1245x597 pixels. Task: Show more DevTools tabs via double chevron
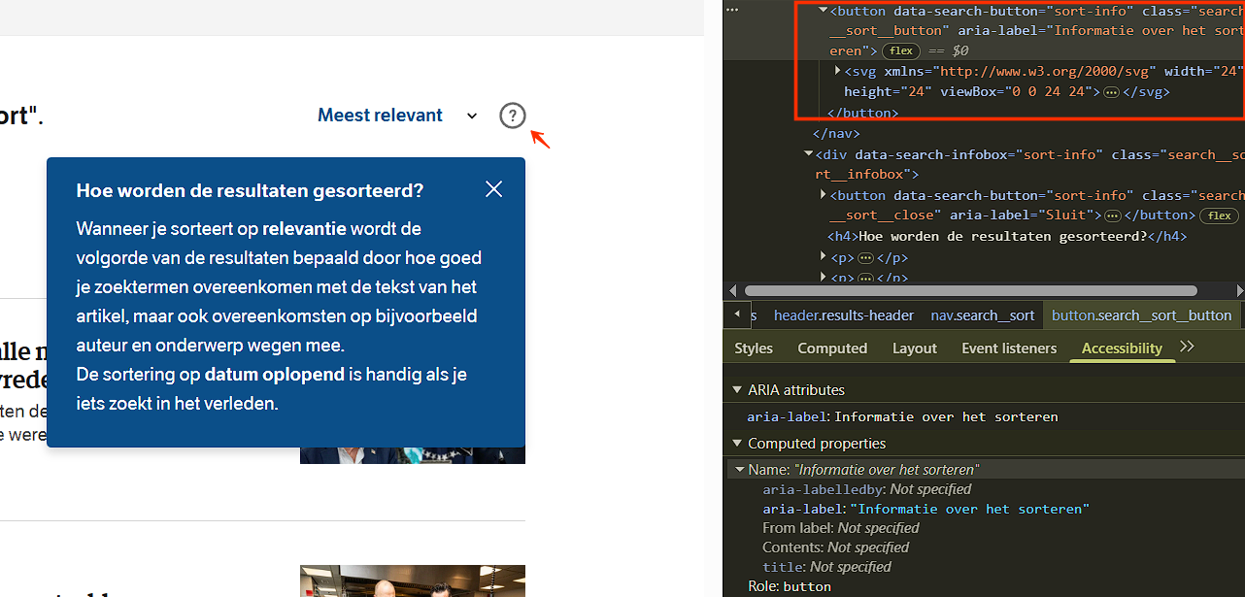tap(1187, 348)
